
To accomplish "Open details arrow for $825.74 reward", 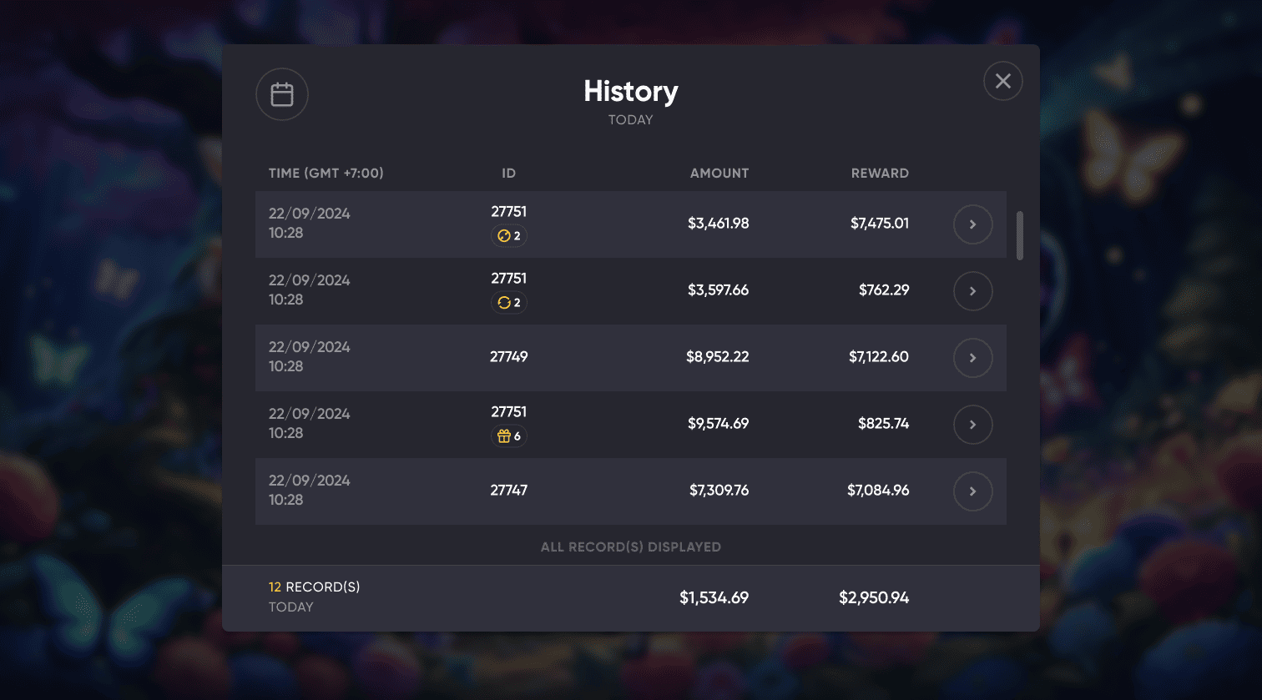I will (973, 425).
